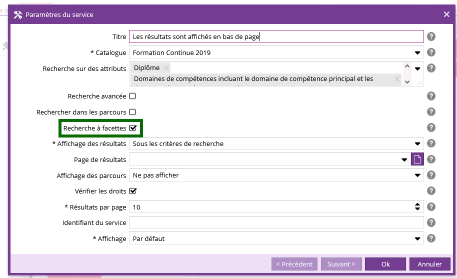Adjust the Résultats par page stepper arrows
This screenshot has height=278, width=457.
[x=417, y=207]
